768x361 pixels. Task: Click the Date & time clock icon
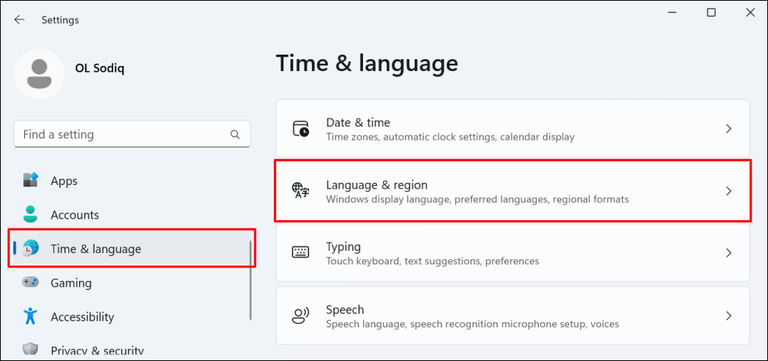pos(301,129)
